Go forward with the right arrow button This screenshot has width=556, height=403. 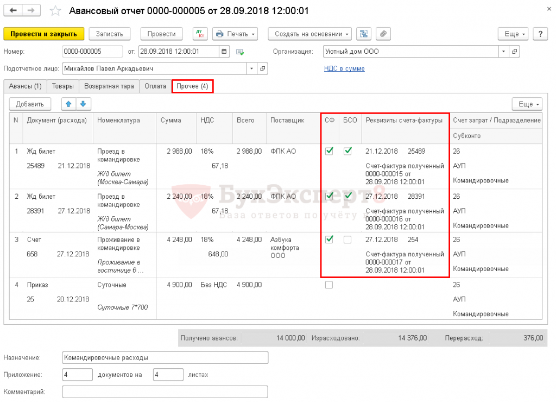(x=31, y=10)
